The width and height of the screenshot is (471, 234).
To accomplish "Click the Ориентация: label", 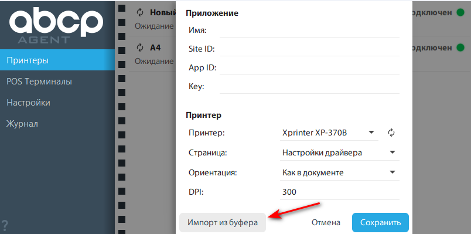I will (x=213, y=173).
